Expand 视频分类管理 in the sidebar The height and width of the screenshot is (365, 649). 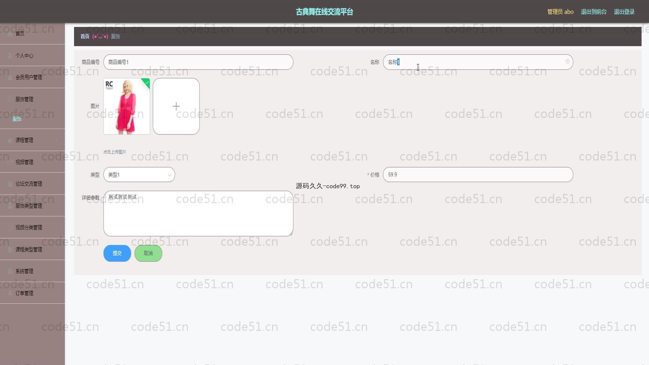[x=32, y=227]
